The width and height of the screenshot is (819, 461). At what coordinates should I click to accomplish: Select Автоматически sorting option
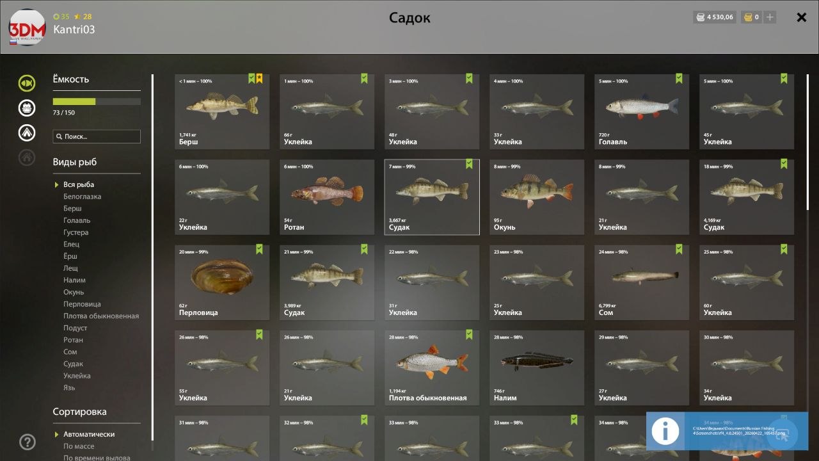coord(89,434)
